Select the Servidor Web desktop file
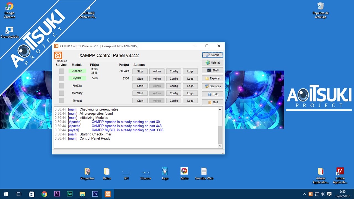 [x=204, y=174]
